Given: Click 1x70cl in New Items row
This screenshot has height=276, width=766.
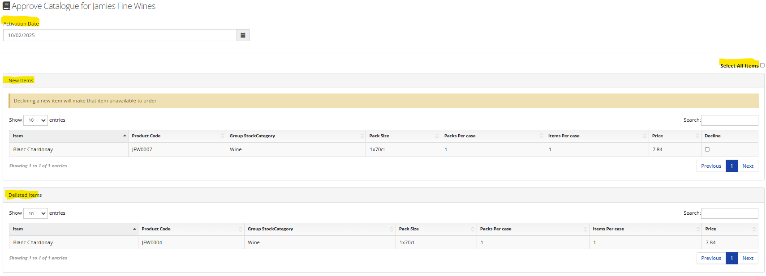Looking at the screenshot, I should click(377, 149).
